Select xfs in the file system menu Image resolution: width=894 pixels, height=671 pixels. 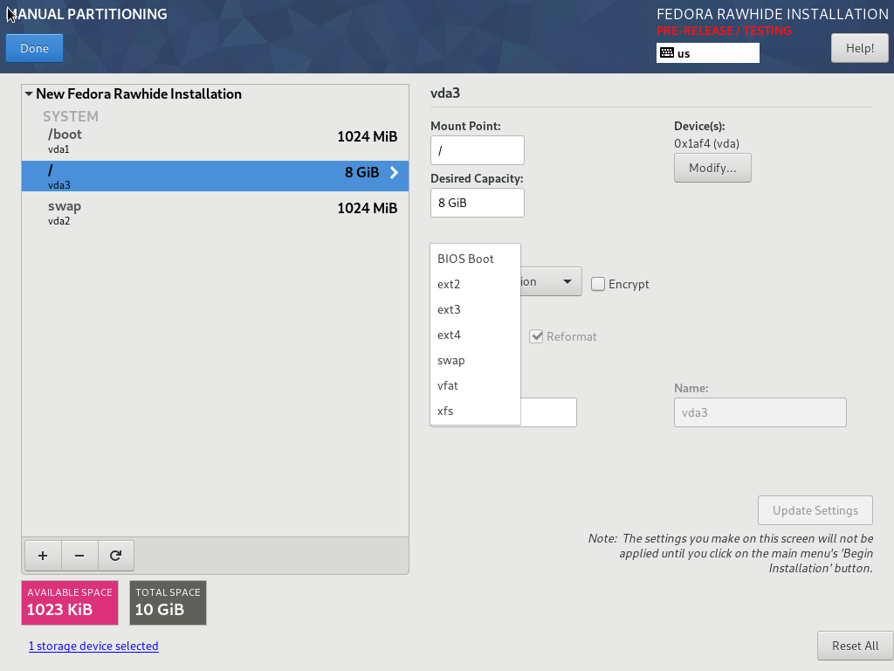click(x=475, y=411)
